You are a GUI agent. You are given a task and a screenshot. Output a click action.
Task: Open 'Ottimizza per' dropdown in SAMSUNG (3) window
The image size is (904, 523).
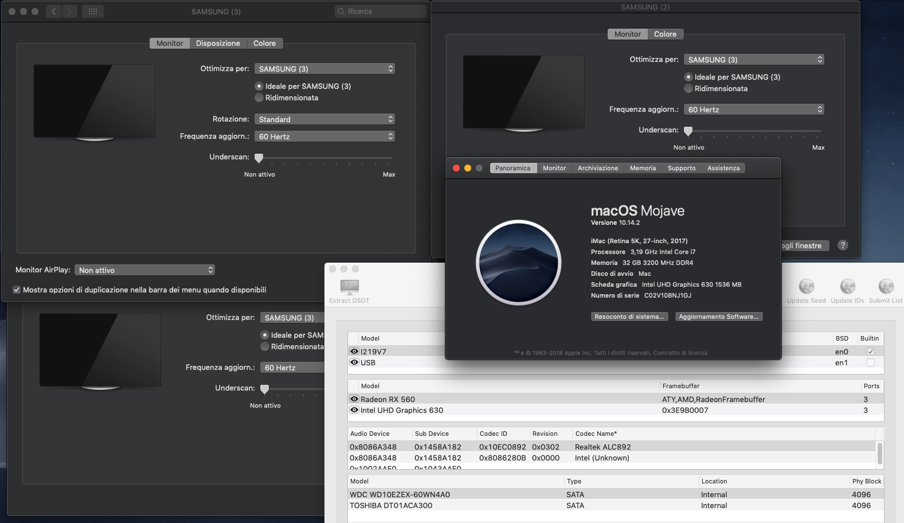point(324,69)
